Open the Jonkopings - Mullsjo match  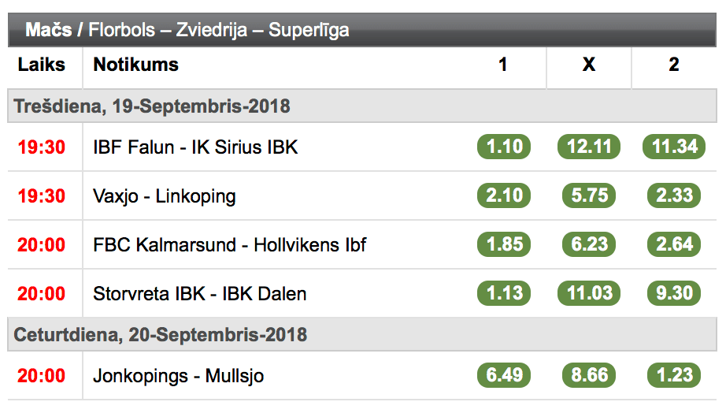tap(178, 376)
